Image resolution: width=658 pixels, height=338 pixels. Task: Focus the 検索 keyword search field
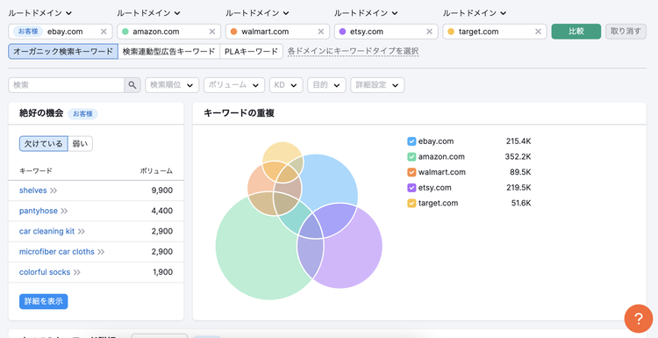[x=67, y=85]
